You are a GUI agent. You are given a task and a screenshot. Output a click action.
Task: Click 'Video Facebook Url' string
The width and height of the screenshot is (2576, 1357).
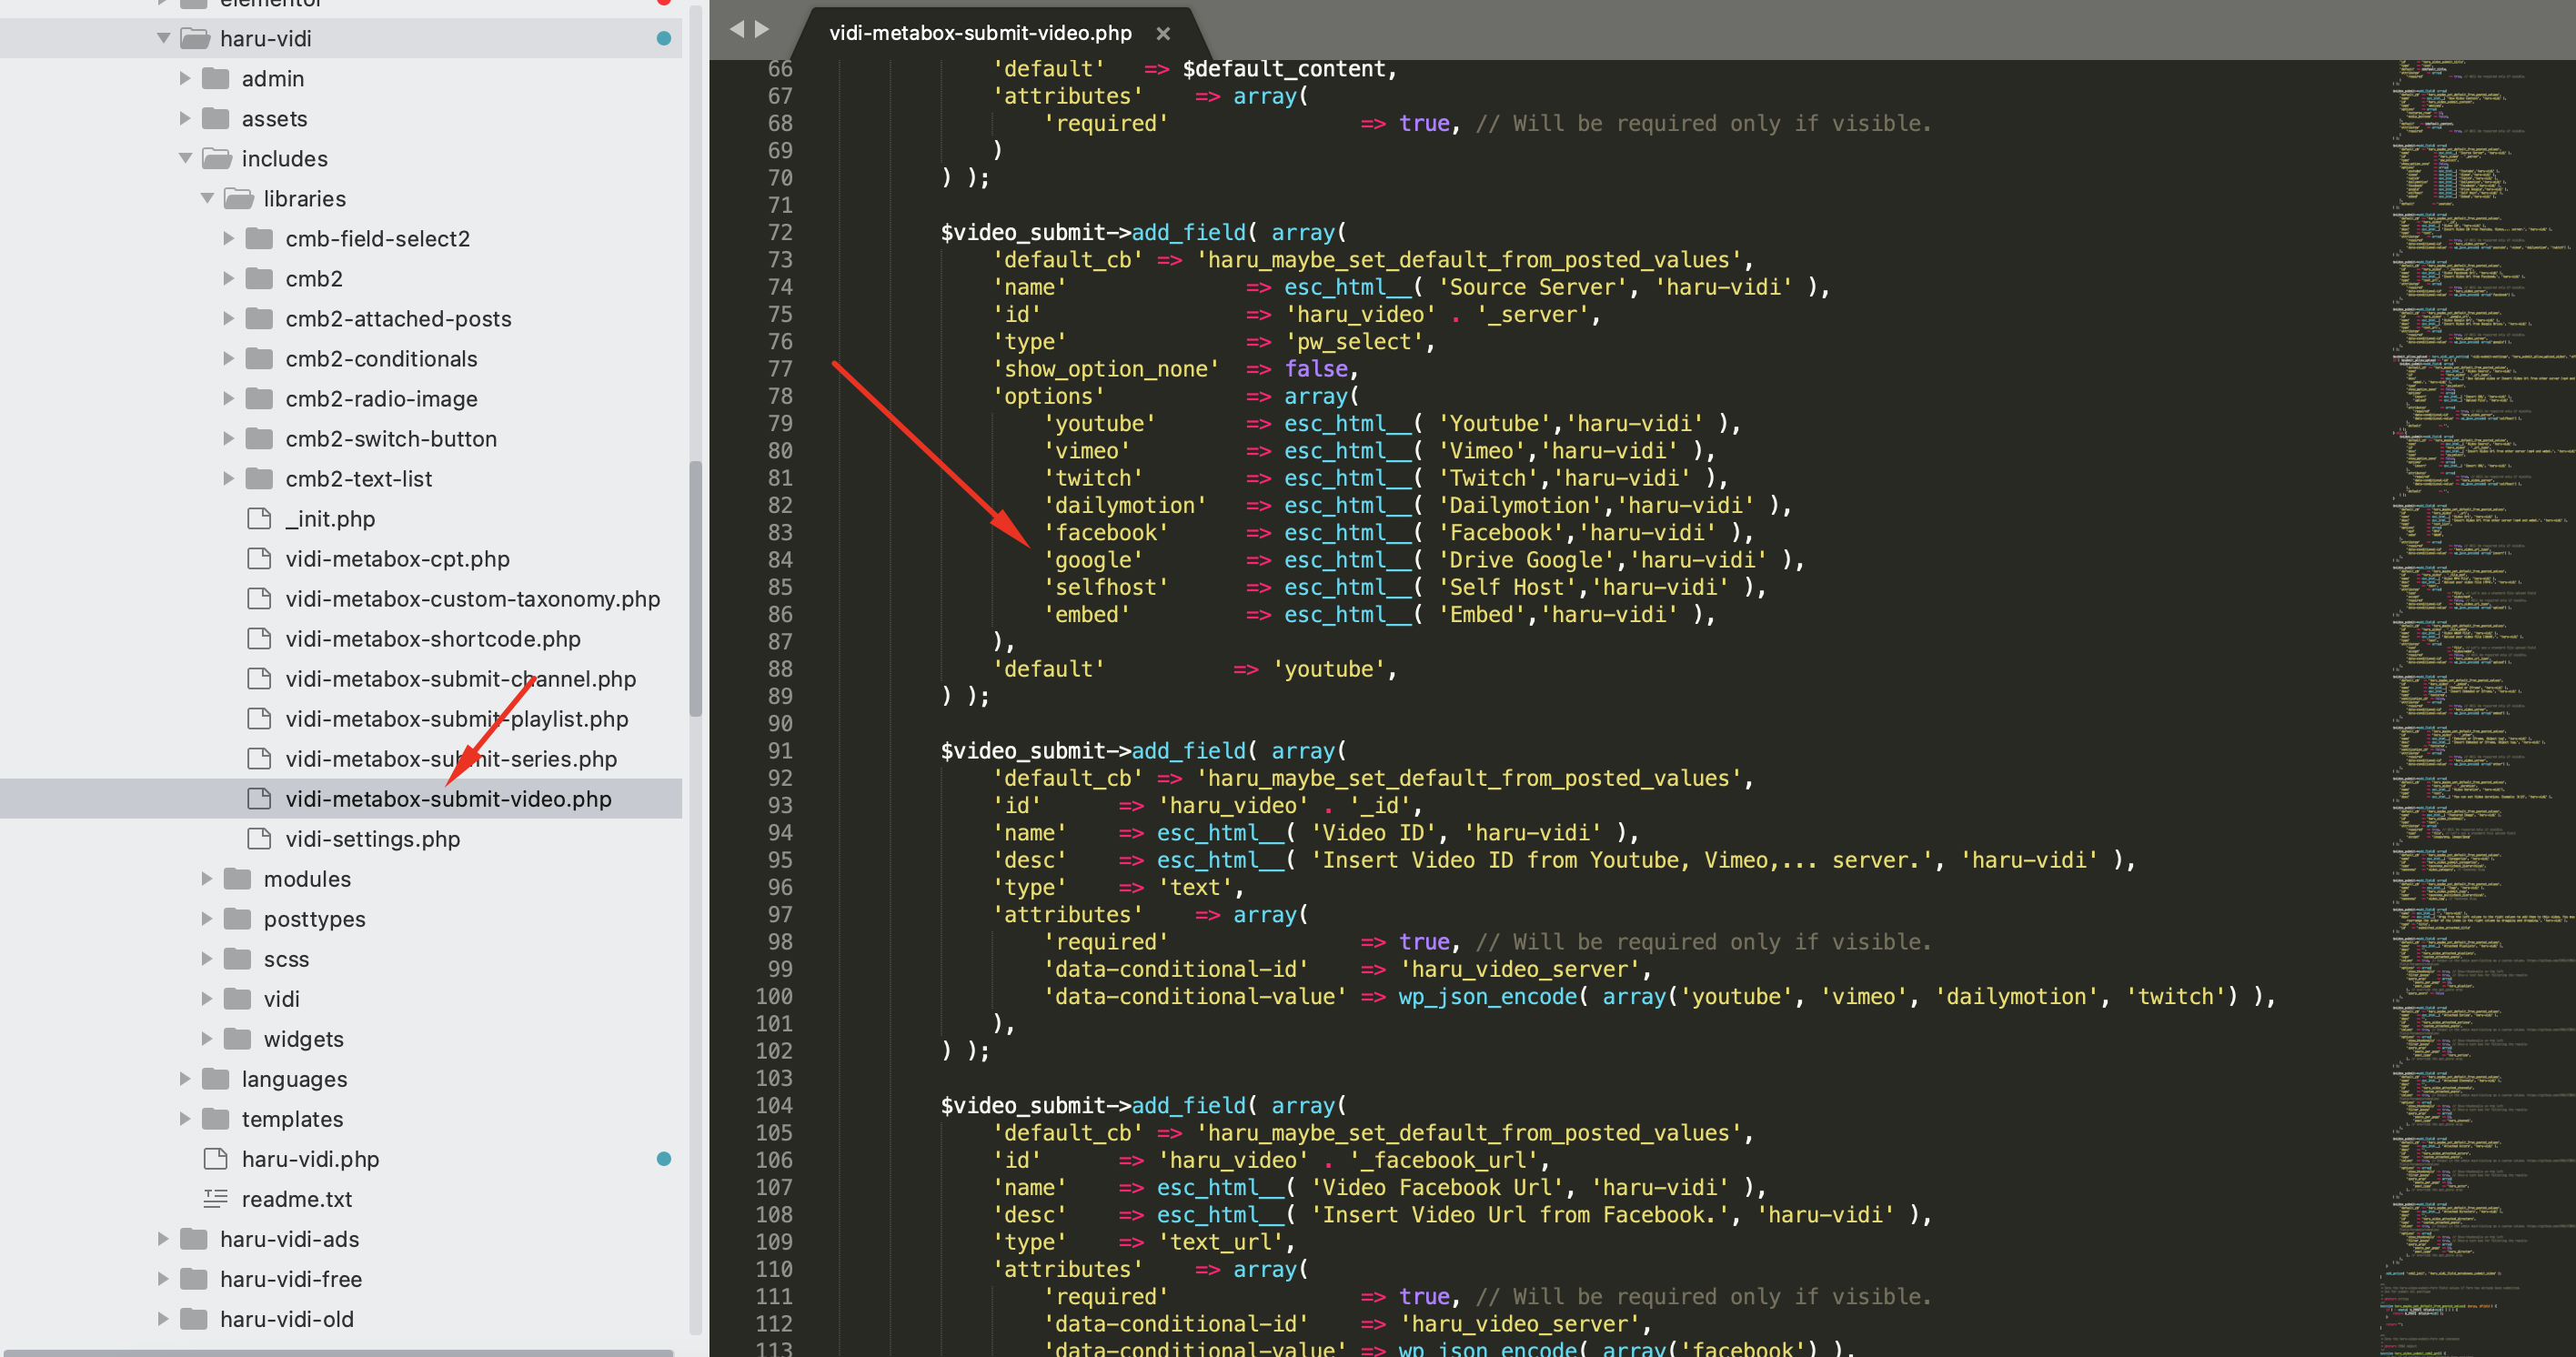(1437, 1188)
